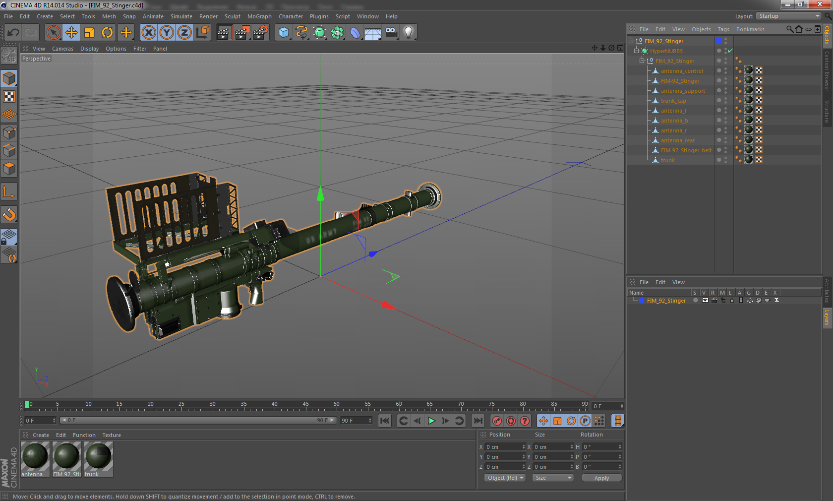Add a light object
Viewport: 833px width, 501px height.
(409, 33)
